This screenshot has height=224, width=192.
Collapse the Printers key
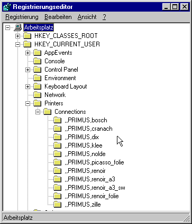pos(28,103)
